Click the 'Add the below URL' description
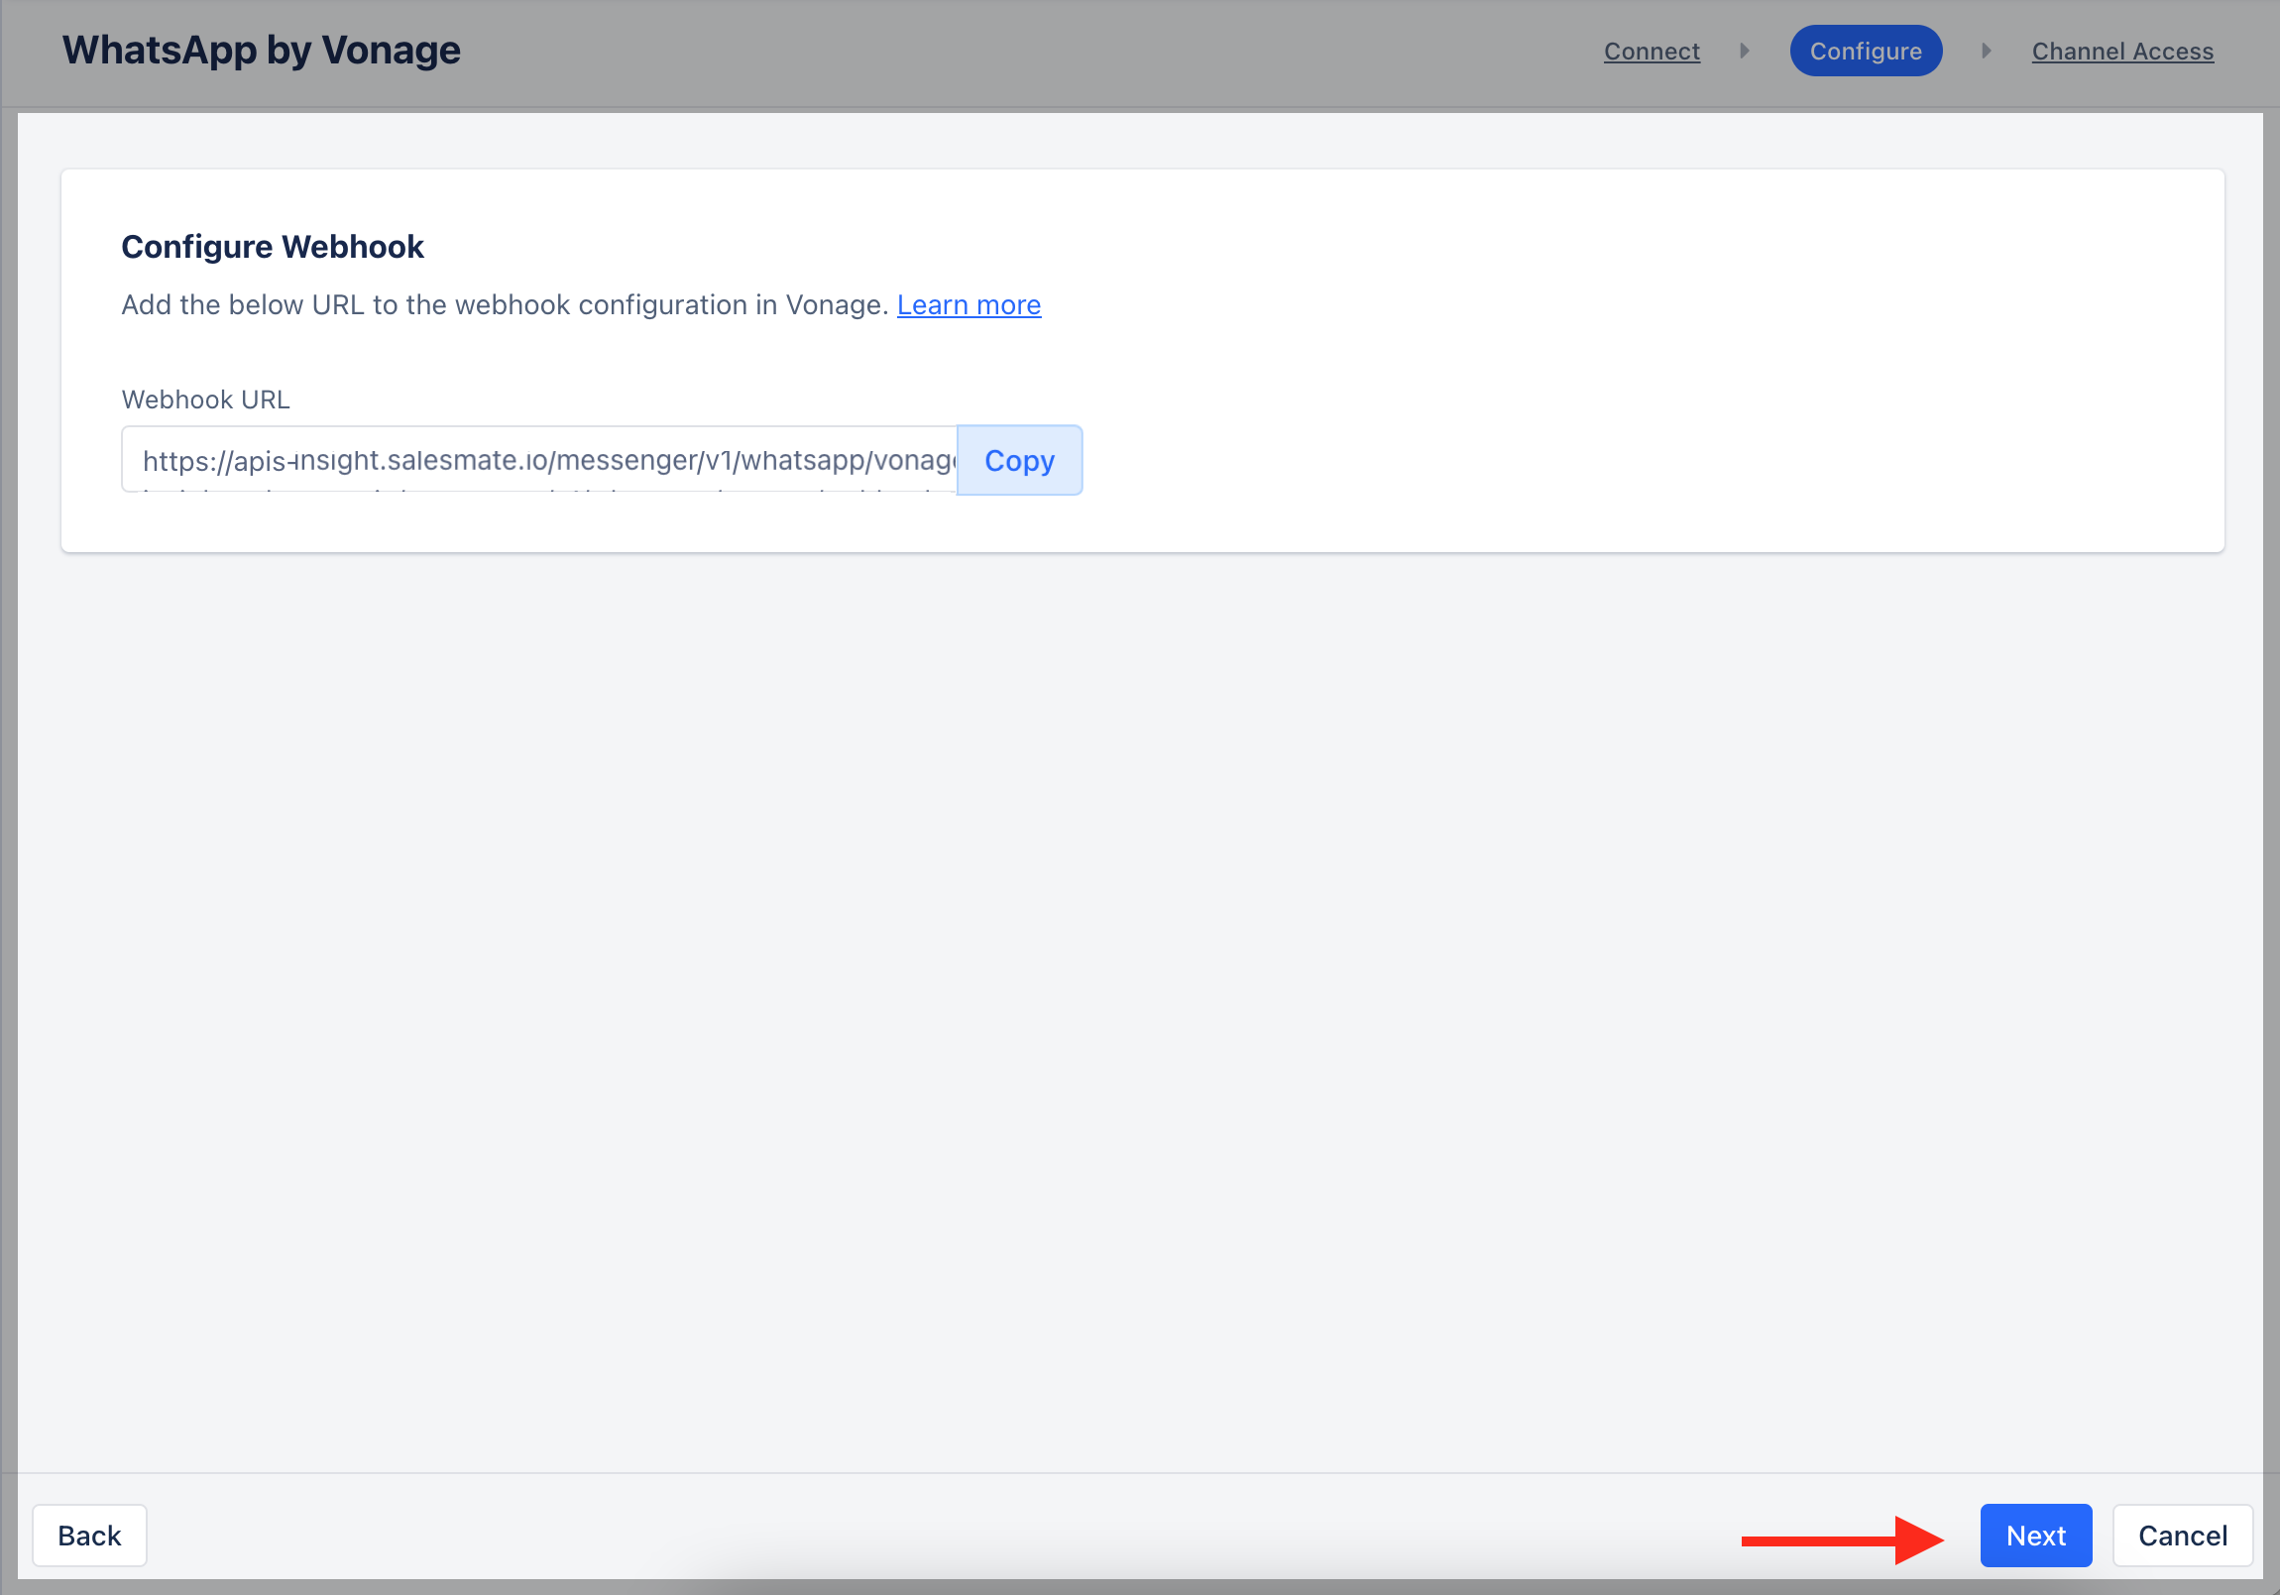 point(505,305)
